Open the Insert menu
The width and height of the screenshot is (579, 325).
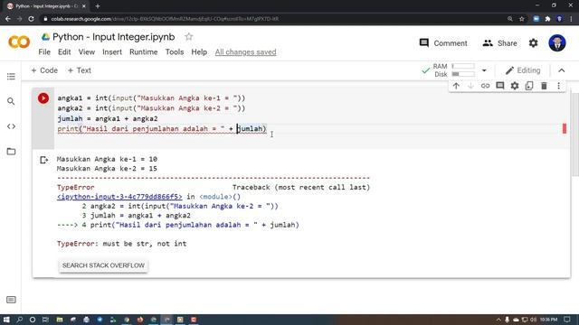point(112,52)
